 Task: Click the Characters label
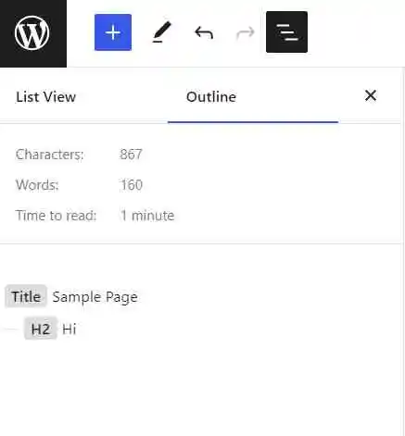tap(50, 155)
